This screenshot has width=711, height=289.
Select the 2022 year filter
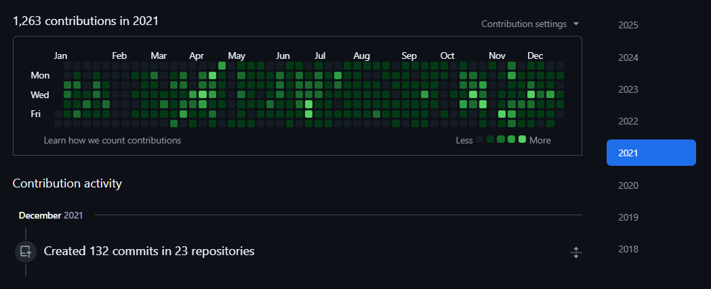(628, 121)
